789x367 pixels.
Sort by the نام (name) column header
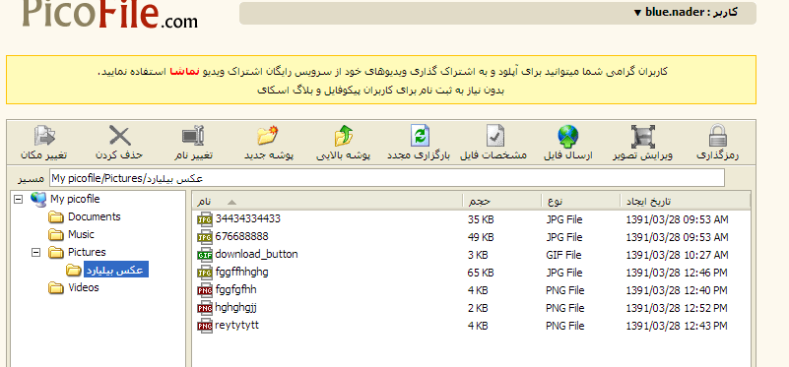point(327,202)
